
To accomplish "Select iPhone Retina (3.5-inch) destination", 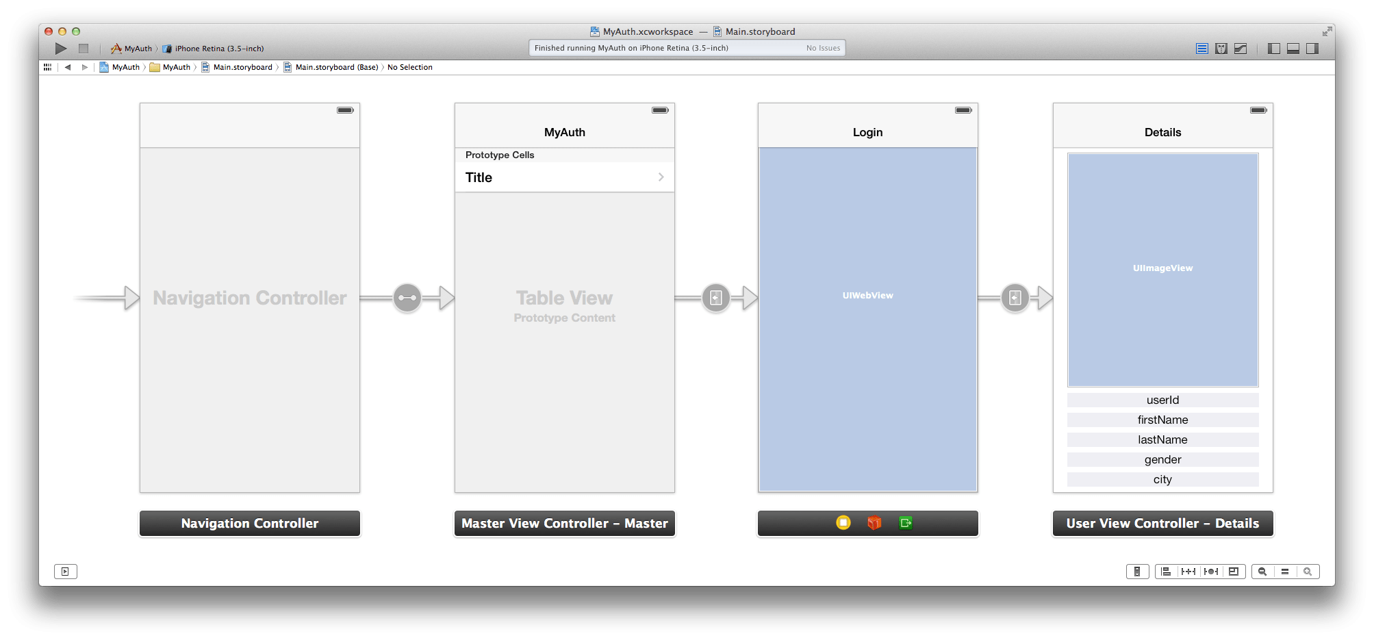I will [x=213, y=48].
